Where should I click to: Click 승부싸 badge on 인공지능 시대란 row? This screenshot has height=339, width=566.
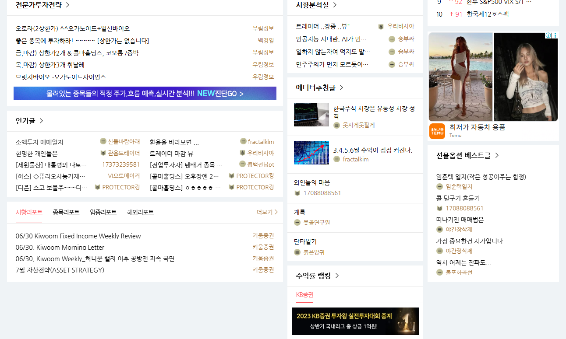(x=392, y=39)
